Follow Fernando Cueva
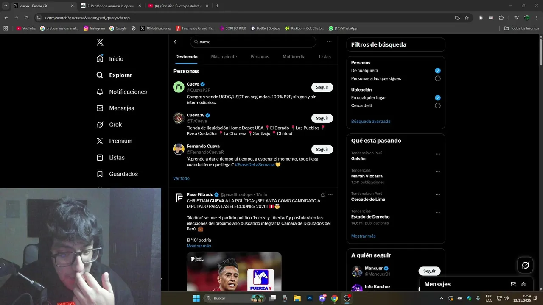Image resolution: width=543 pixels, height=305 pixels. (x=322, y=149)
